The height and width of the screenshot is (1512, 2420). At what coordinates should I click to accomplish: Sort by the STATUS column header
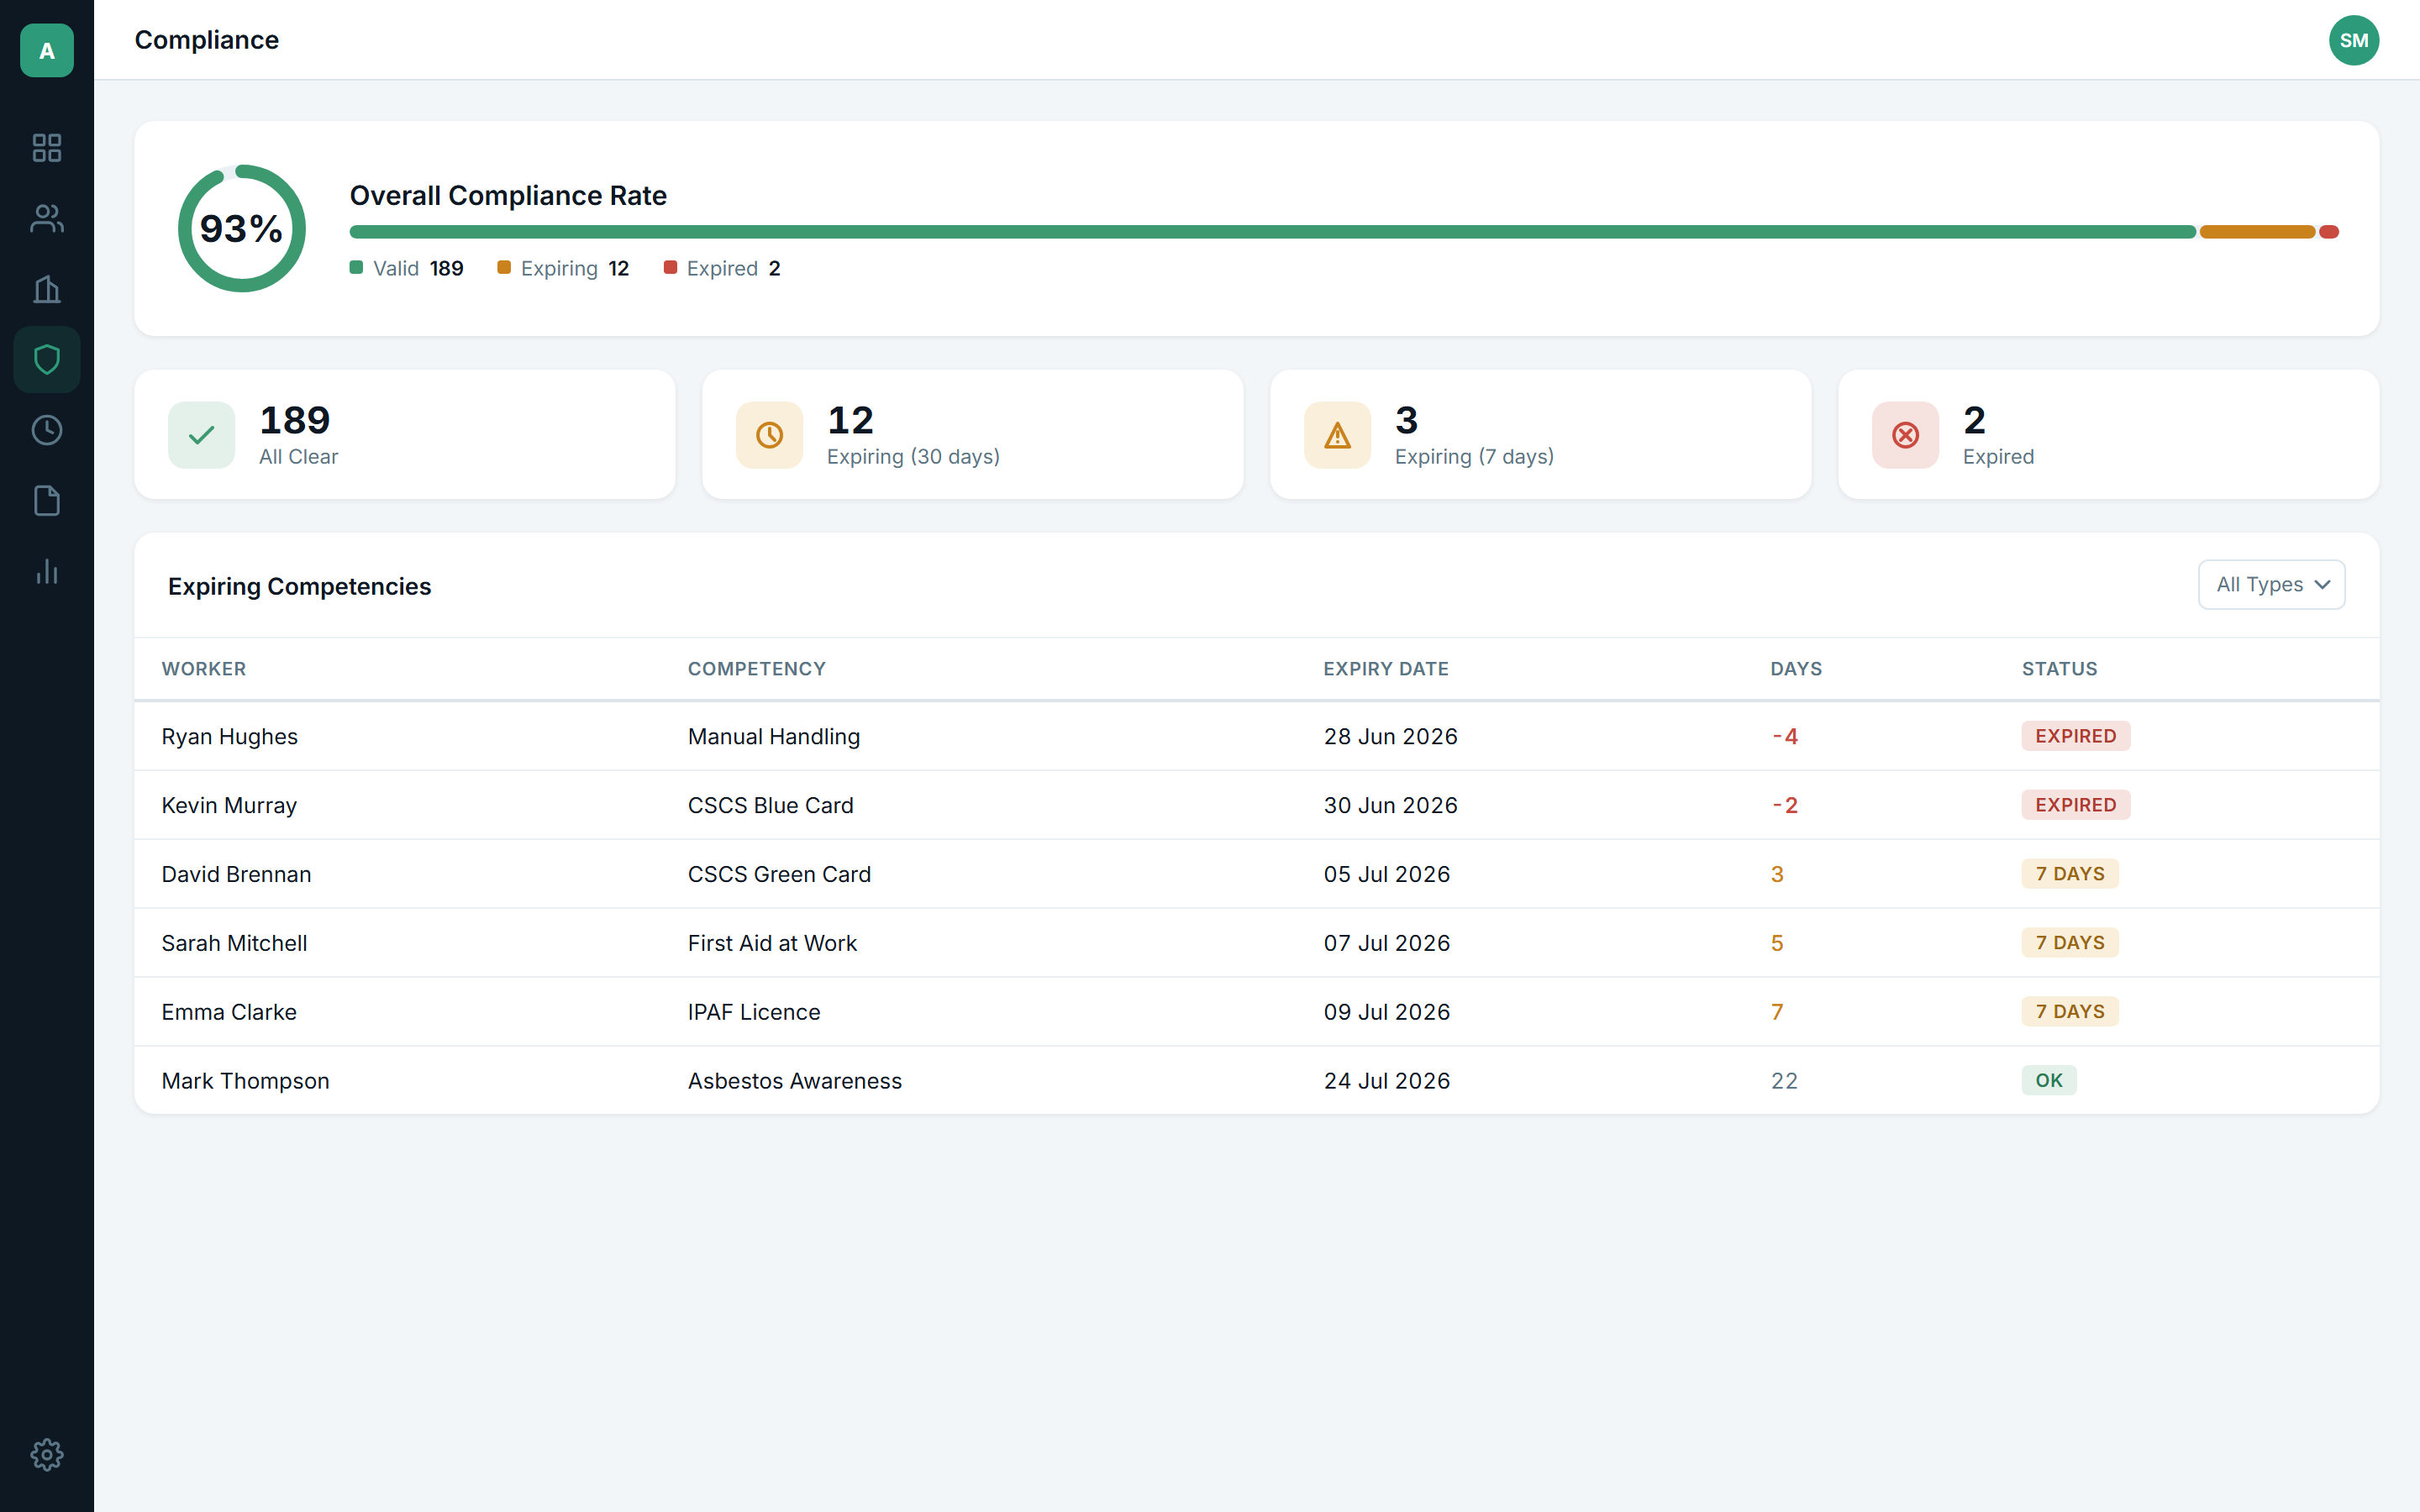pyautogui.click(x=2059, y=669)
